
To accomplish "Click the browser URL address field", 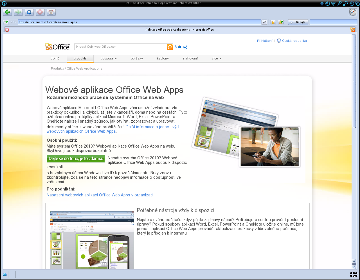I will coord(139,22).
